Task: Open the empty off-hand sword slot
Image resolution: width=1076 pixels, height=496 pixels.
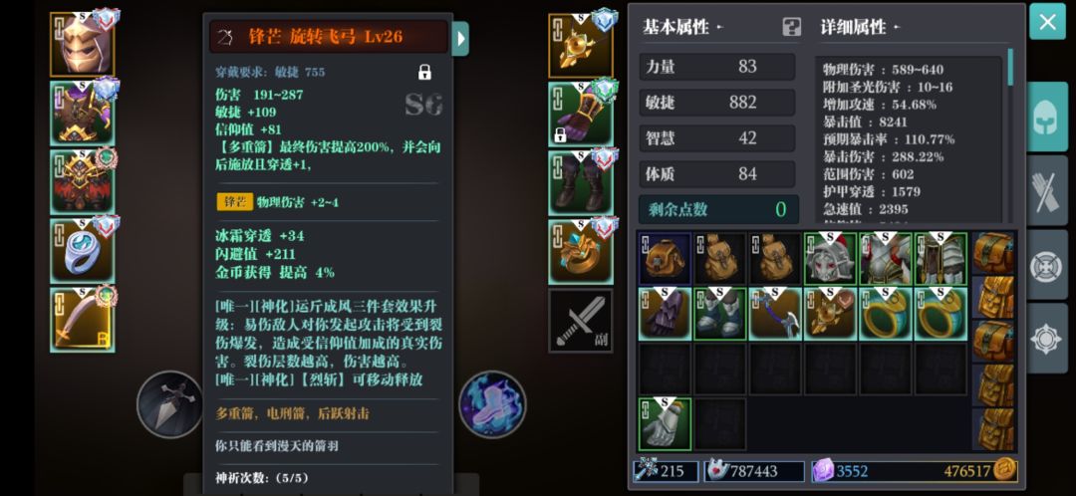Action: coord(581,321)
